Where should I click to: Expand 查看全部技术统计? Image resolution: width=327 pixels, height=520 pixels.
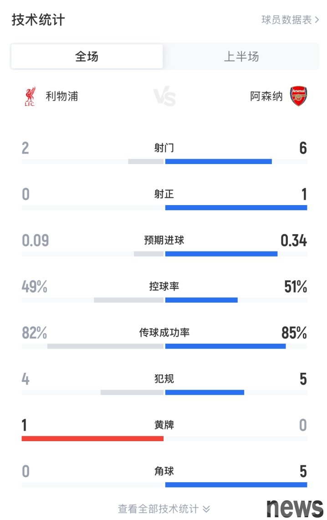[164, 509]
